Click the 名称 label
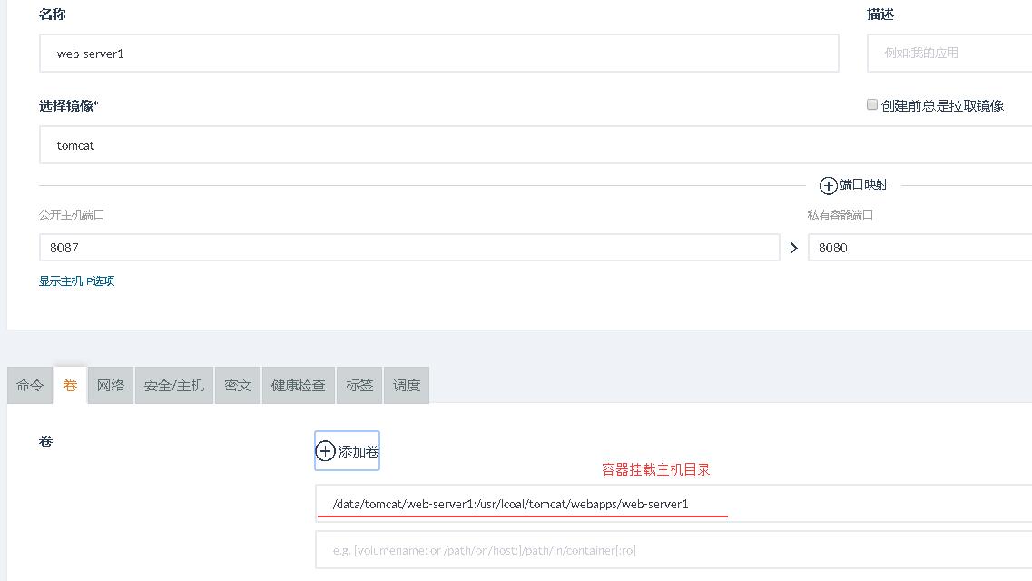 [x=53, y=14]
